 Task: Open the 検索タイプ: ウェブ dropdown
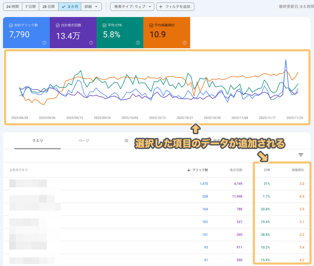coord(132,7)
